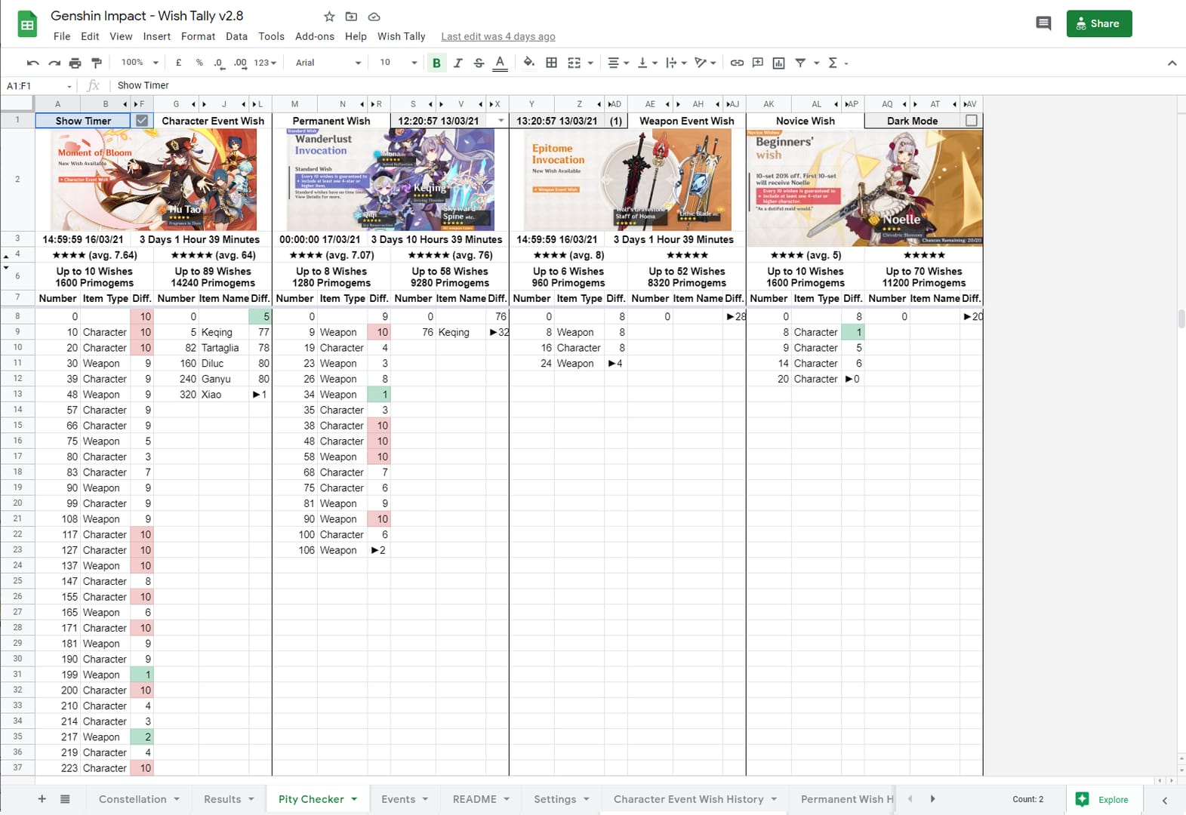Viewport: 1186px width, 815px height.
Task: Open the last edit history link
Action: pos(498,36)
